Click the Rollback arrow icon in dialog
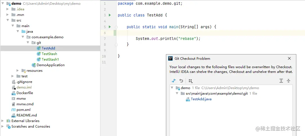This screenshot has height=136, width=305. (x=181, y=81)
